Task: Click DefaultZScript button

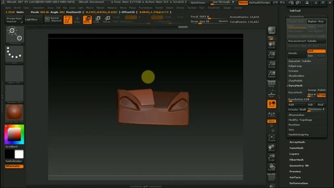Action: click(259, 3)
